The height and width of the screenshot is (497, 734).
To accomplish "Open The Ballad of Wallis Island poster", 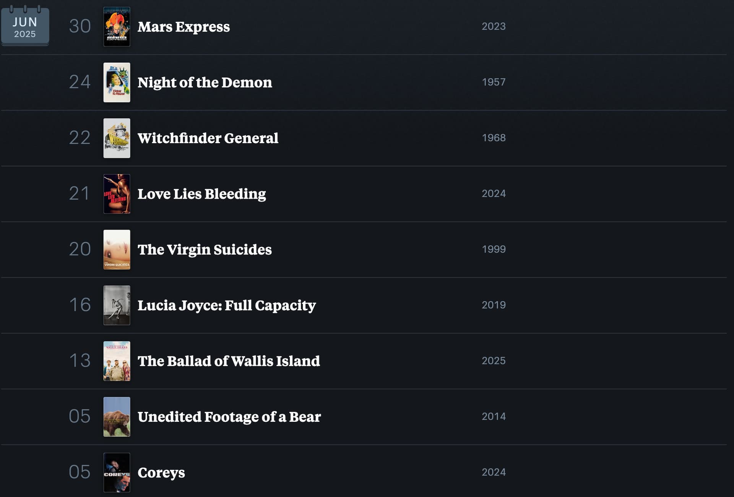I will tap(117, 361).
